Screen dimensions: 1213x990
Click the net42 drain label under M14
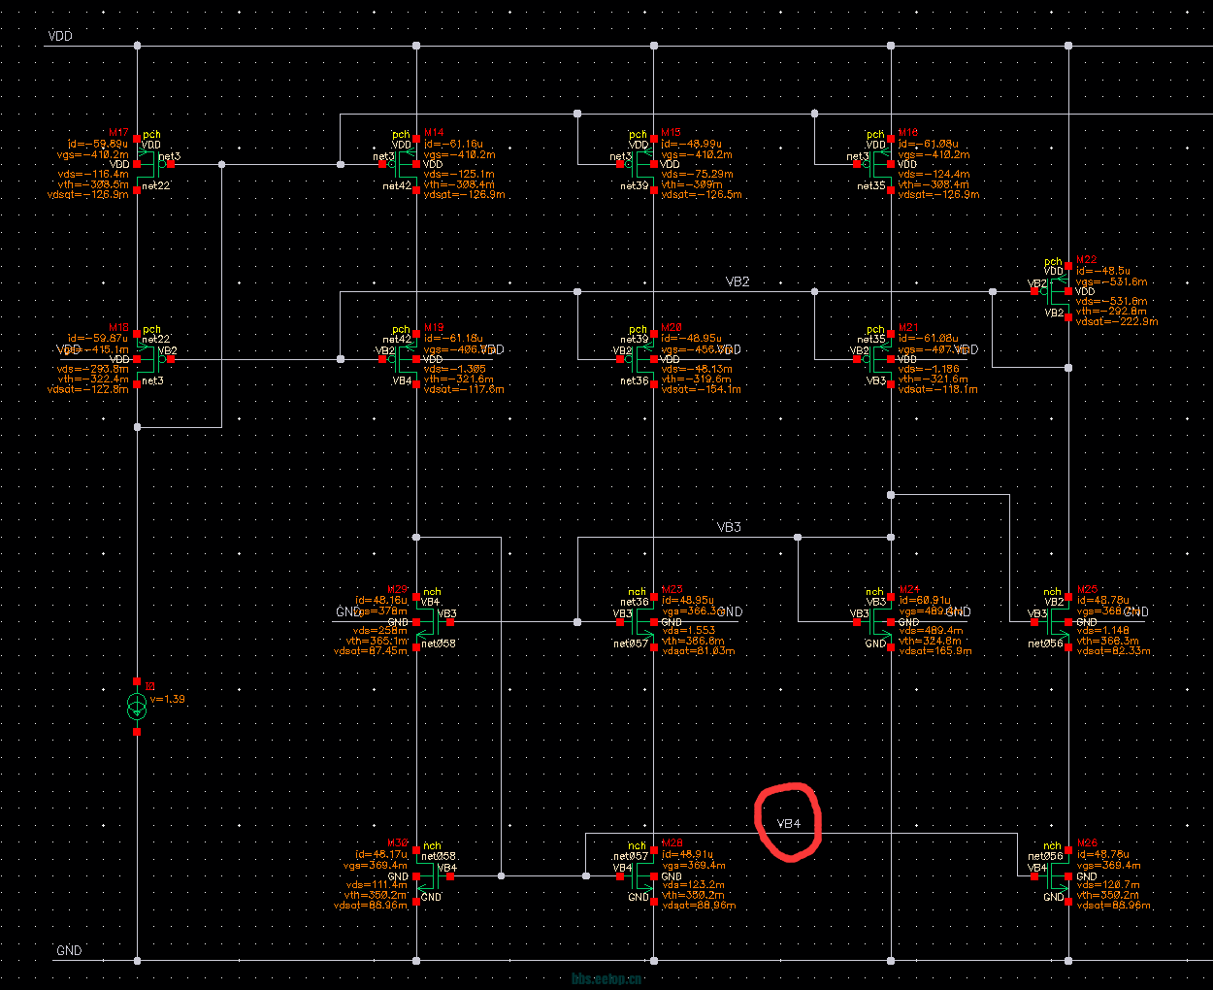coord(397,186)
